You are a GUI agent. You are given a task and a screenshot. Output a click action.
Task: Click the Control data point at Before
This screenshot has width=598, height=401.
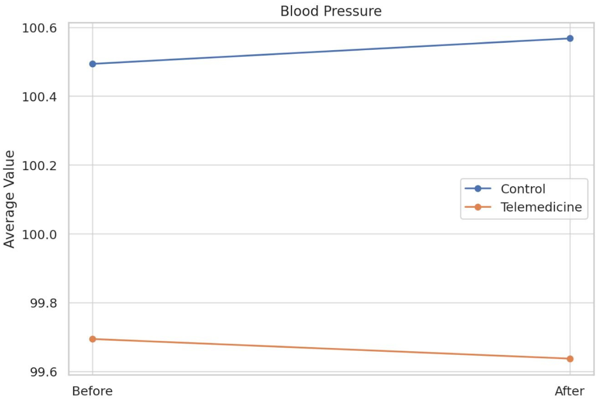click(x=93, y=64)
